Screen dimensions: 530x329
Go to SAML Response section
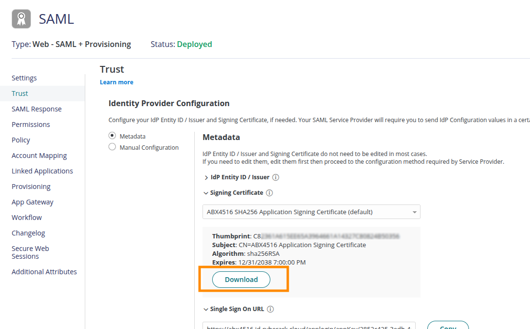37,109
